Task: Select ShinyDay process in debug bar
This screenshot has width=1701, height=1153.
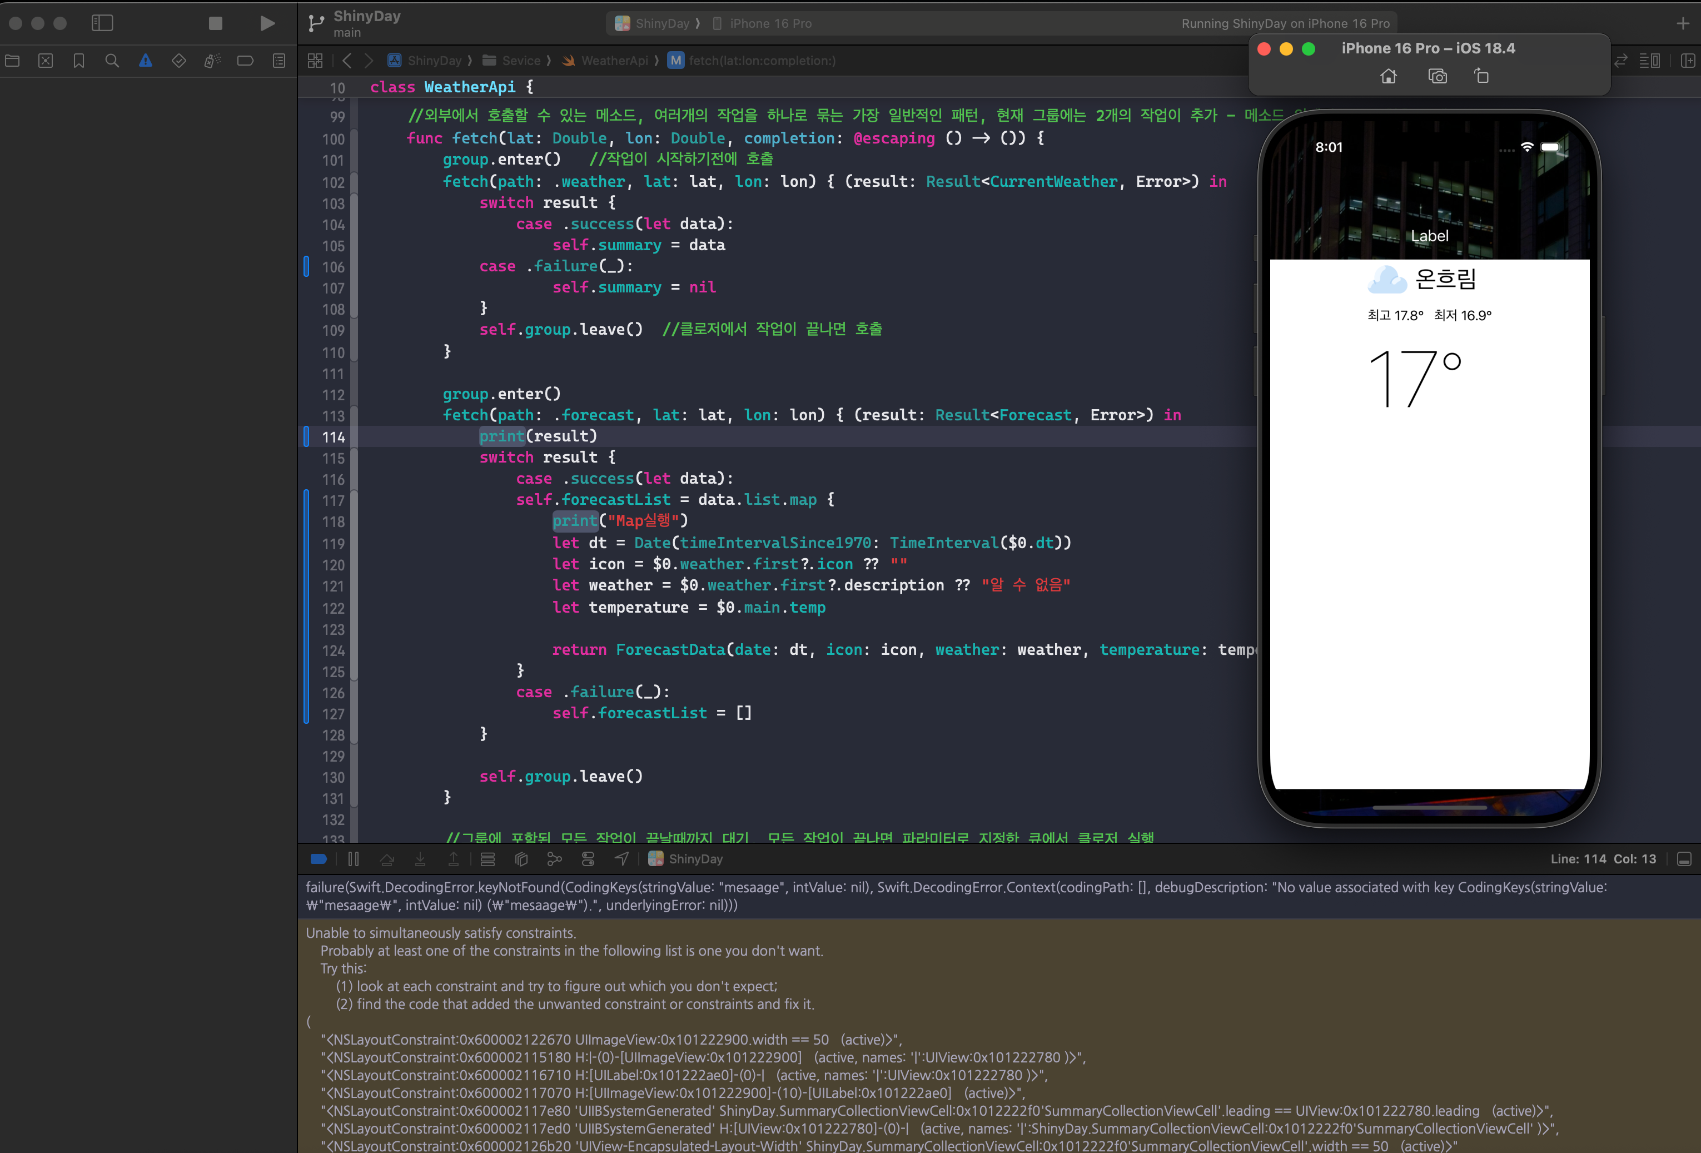Action: (x=686, y=859)
